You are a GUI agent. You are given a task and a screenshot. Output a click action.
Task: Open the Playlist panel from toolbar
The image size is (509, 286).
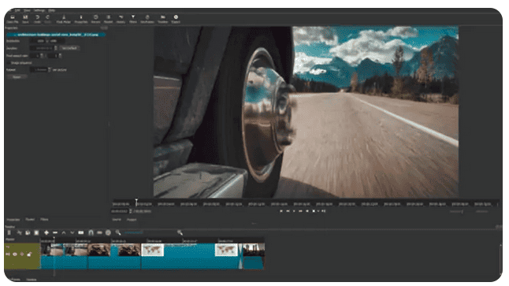coord(108,19)
